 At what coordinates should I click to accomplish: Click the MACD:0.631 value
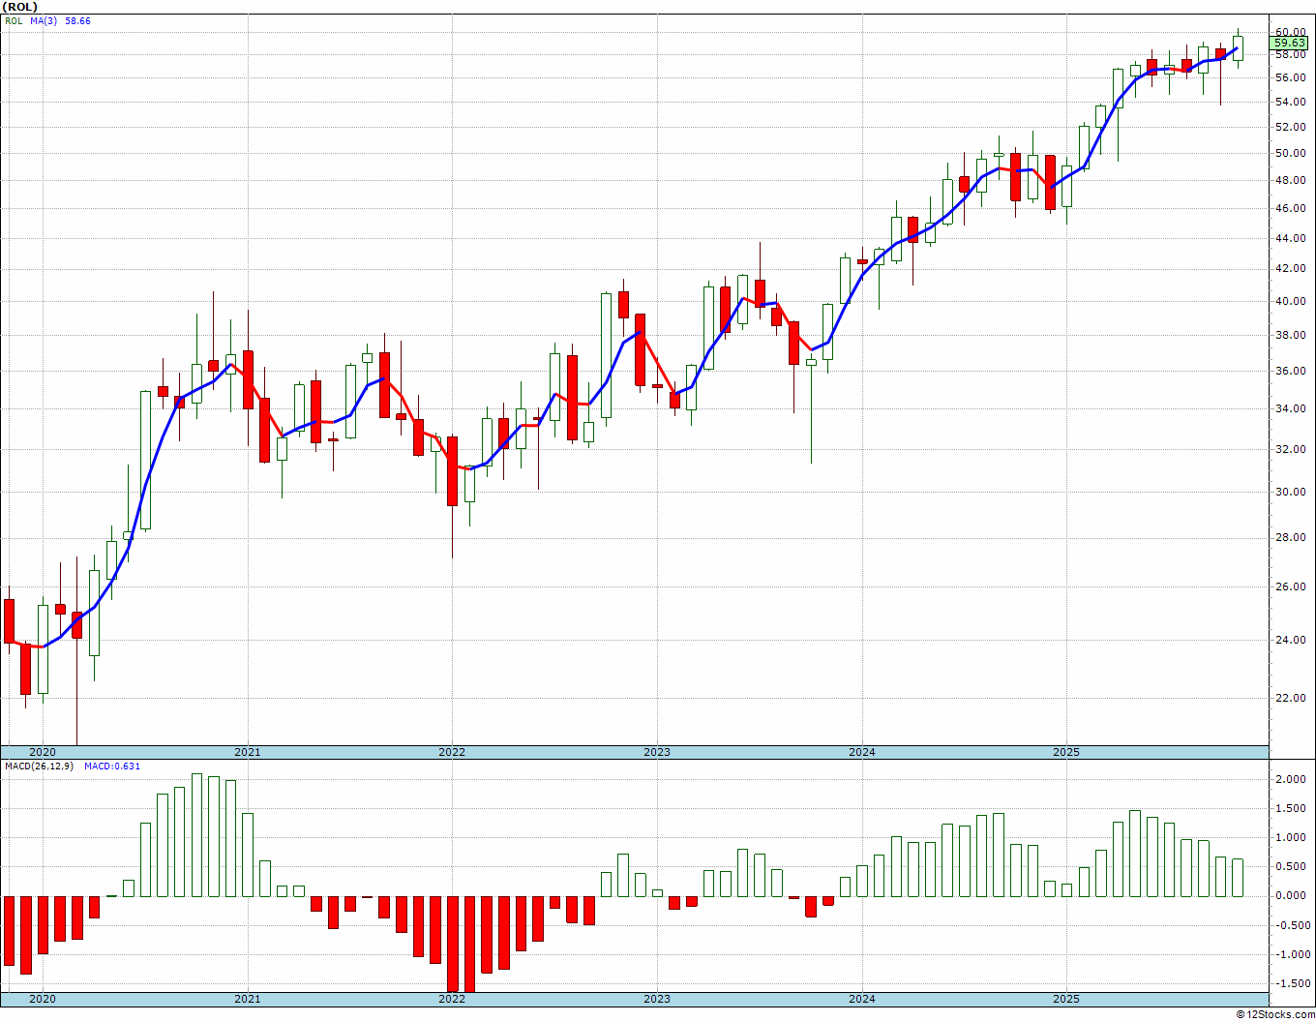point(111,766)
